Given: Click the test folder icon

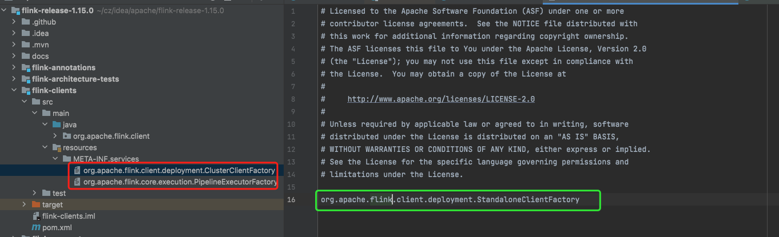Looking at the screenshot, I should point(46,193).
